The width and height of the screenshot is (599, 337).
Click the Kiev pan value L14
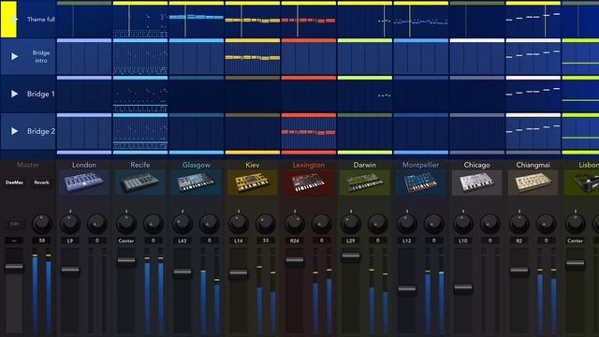point(239,241)
